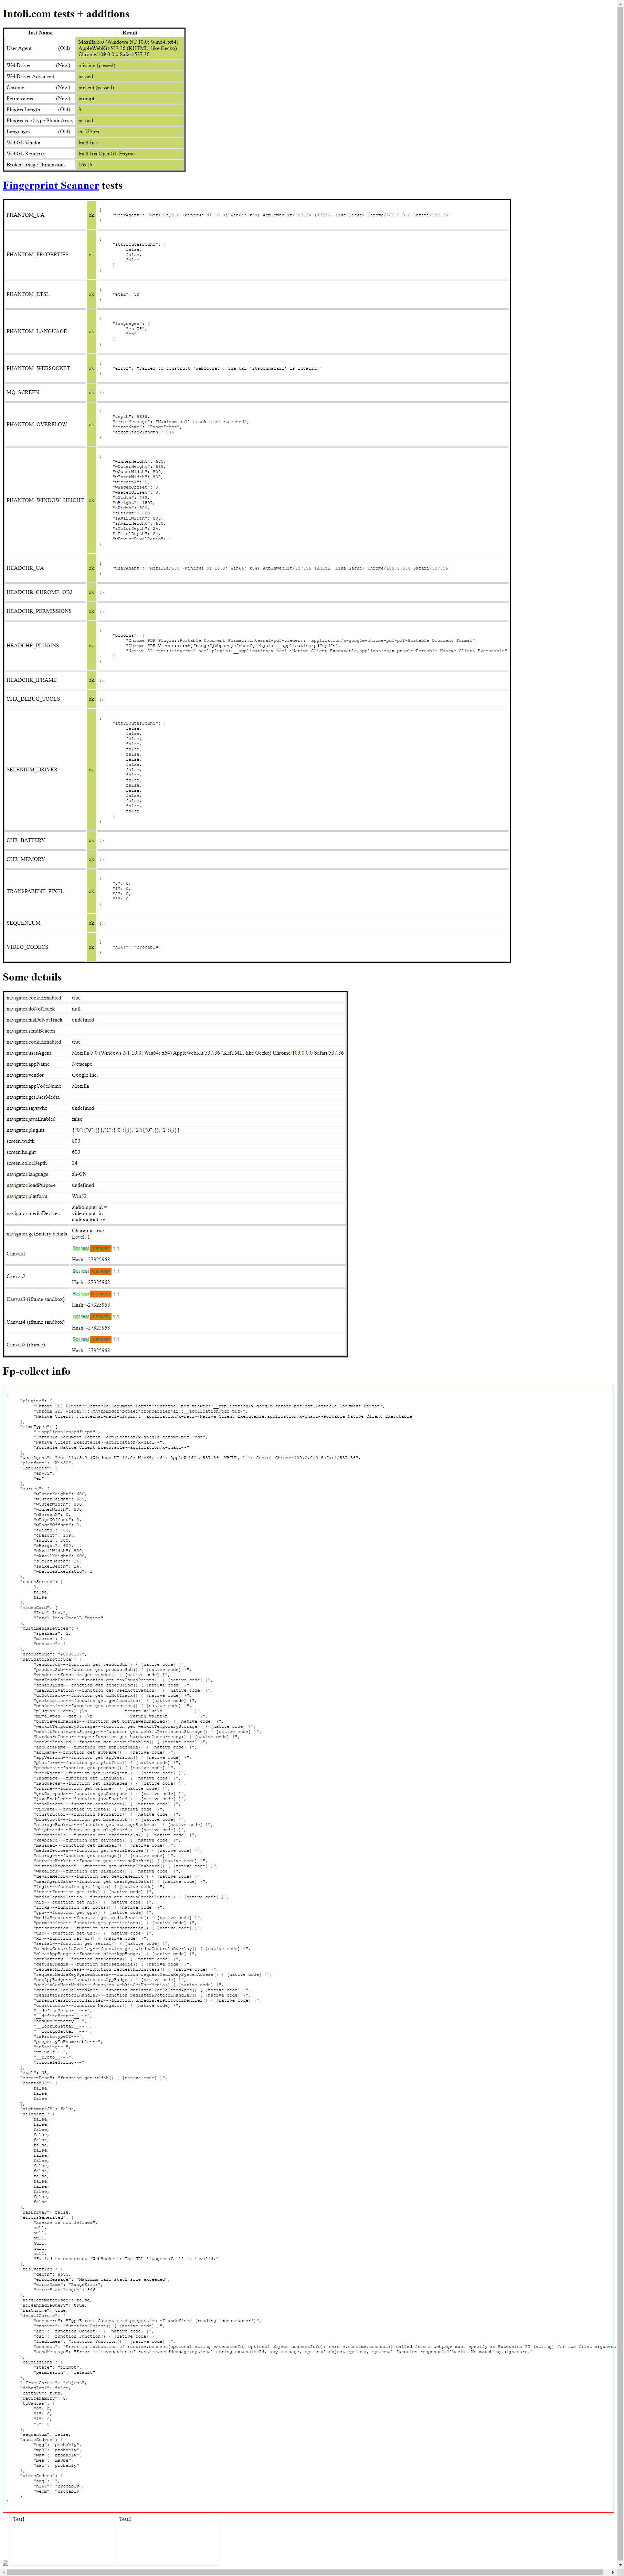Click the CHR_MEMORY test name
This screenshot has width=624, height=2576.
point(25,859)
